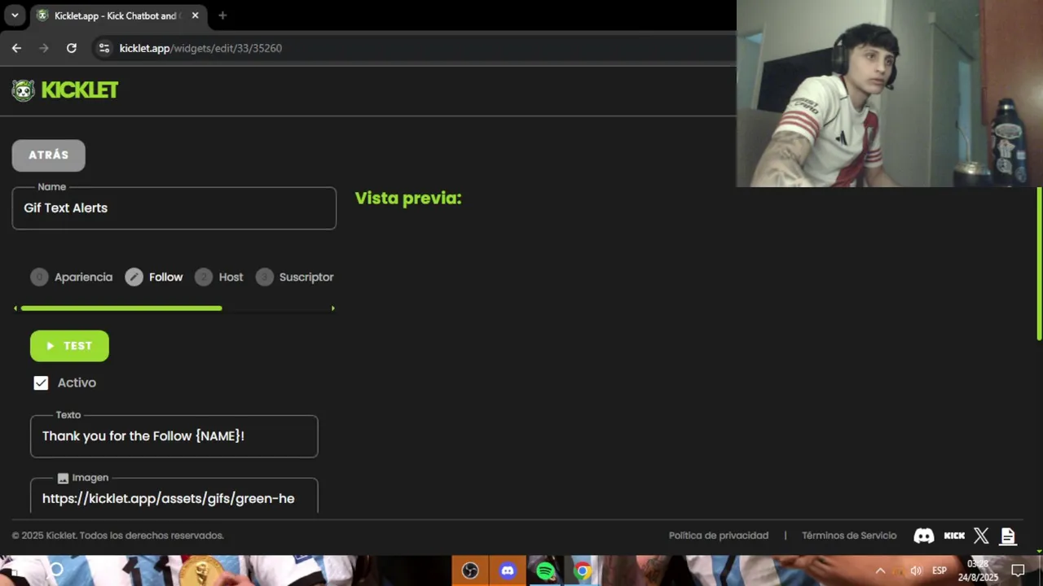Open Discord from taskbar
Image resolution: width=1043 pixels, height=586 pixels.
coord(508,571)
